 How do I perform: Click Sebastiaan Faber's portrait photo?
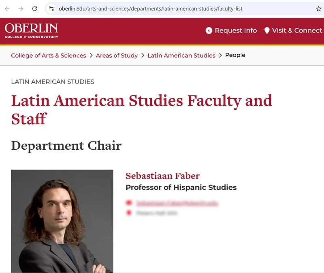[62, 221]
